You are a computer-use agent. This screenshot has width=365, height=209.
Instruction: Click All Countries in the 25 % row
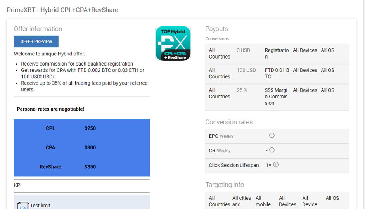click(220, 93)
